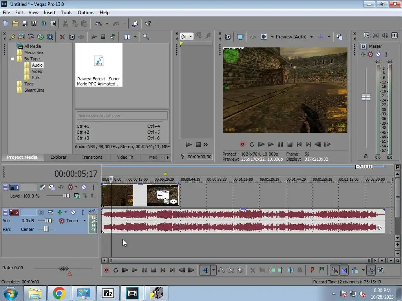Open Normal Edit Tool dropdown arrow
The image size is (402, 301).
click(x=214, y=270)
